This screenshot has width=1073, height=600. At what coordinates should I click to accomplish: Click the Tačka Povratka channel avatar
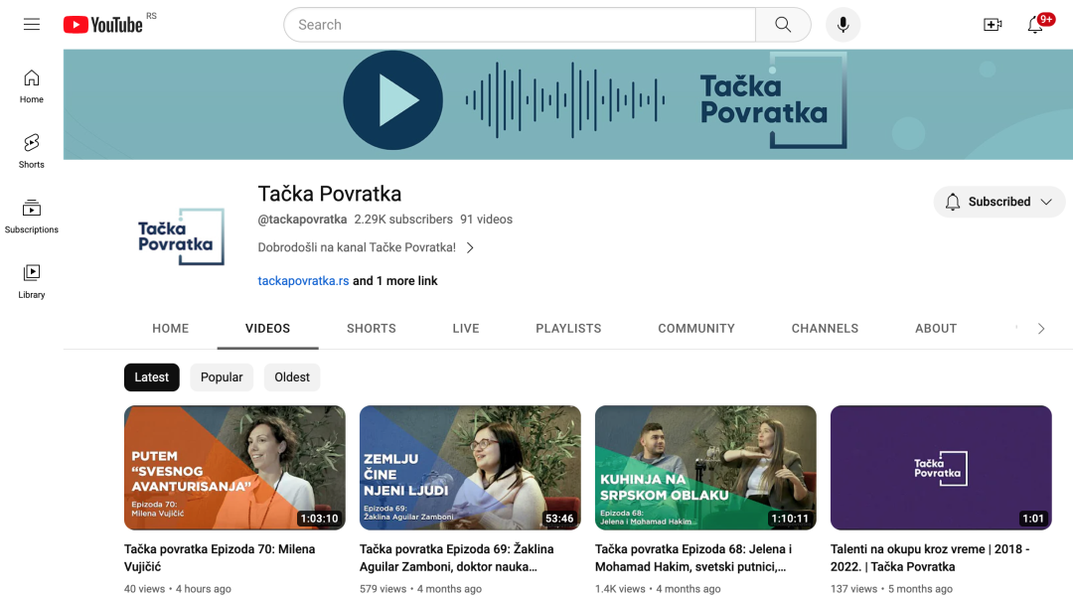pos(180,236)
